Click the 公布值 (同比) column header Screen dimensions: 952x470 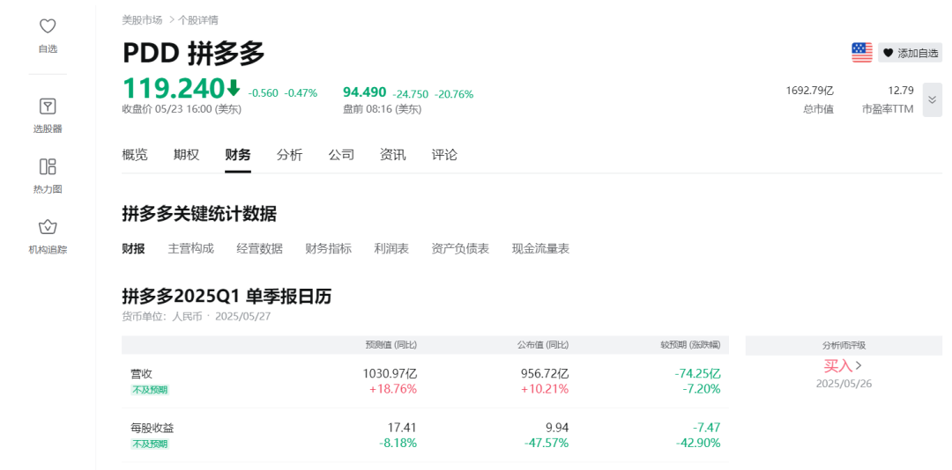[x=543, y=345]
